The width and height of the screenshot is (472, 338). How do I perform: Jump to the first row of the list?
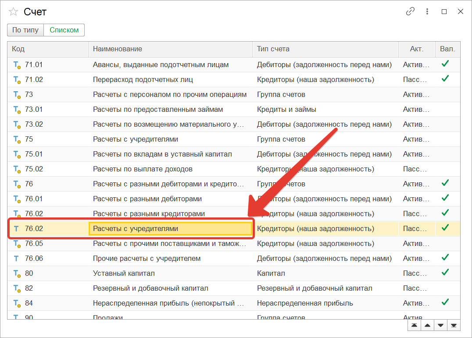[x=414, y=325]
